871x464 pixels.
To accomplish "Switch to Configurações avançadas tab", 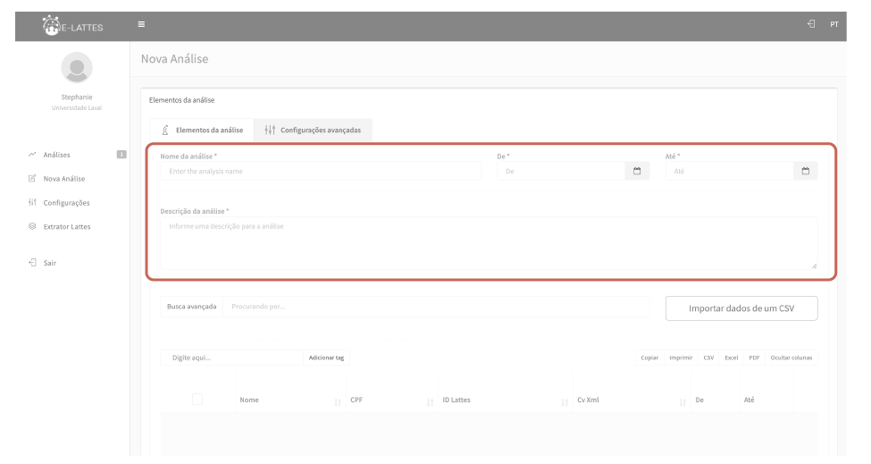I will (x=313, y=130).
